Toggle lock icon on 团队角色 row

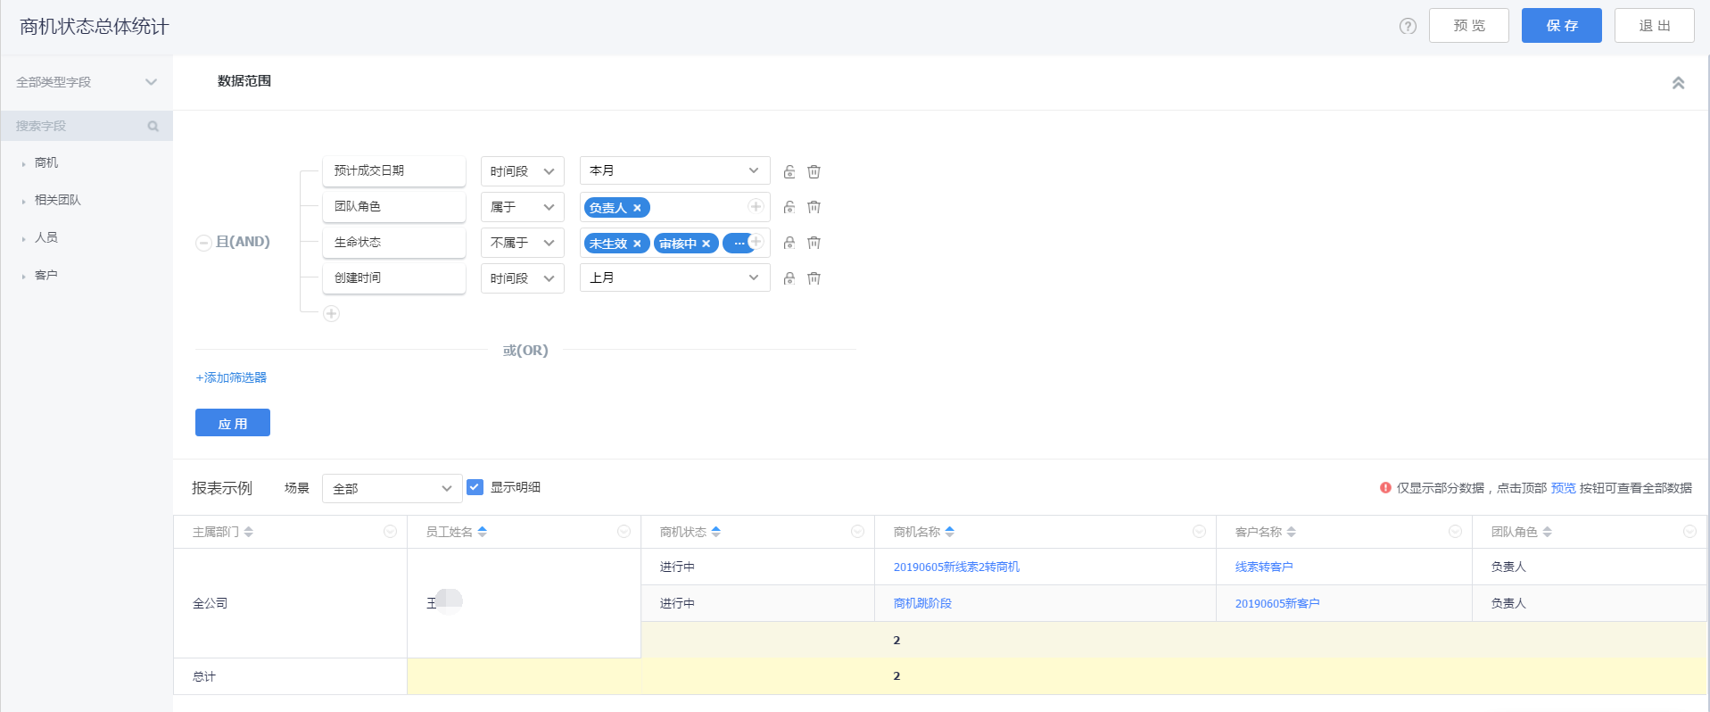[789, 207]
